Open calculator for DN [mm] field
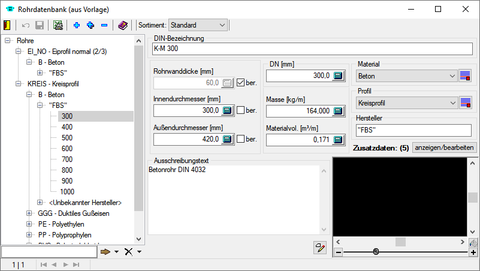This screenshot has width=480, height=271. point(338,76)
